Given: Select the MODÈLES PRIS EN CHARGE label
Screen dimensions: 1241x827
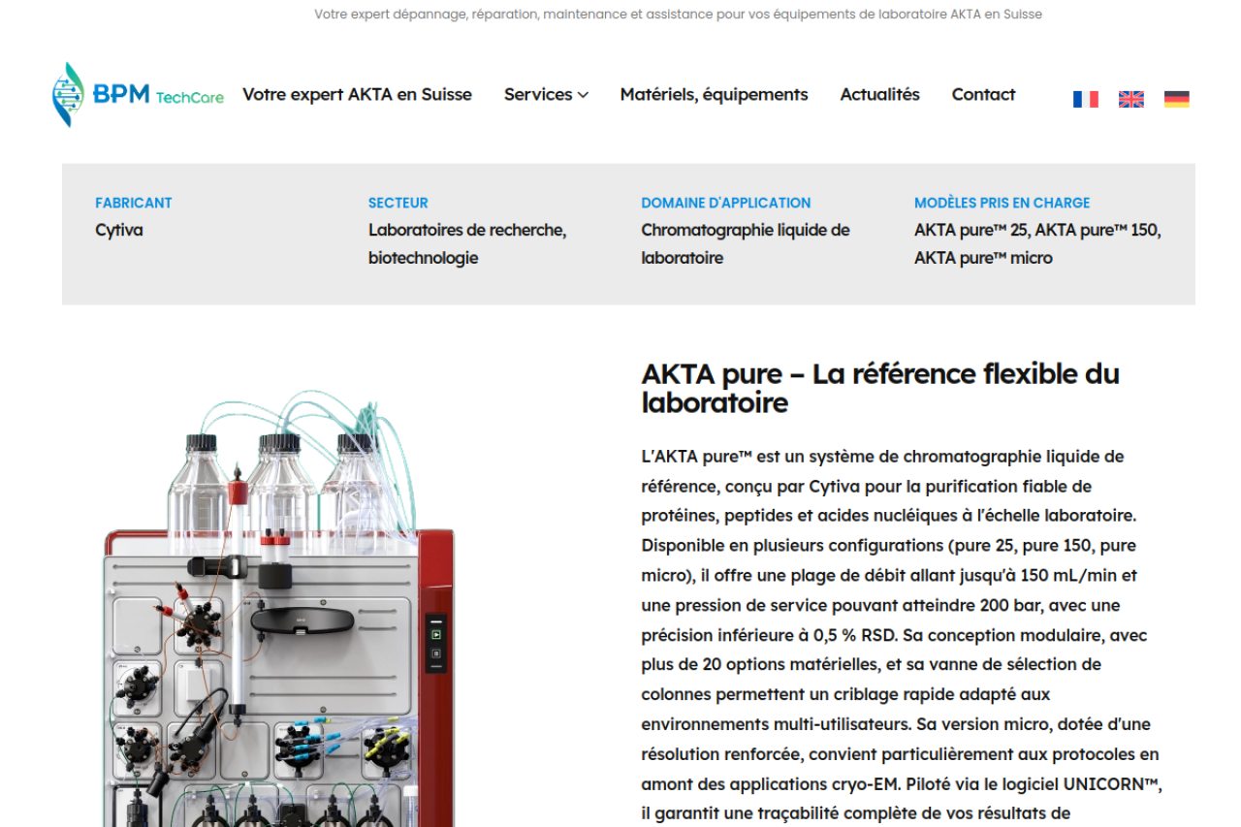Looking at the screenshot, I should [1002, 203].
